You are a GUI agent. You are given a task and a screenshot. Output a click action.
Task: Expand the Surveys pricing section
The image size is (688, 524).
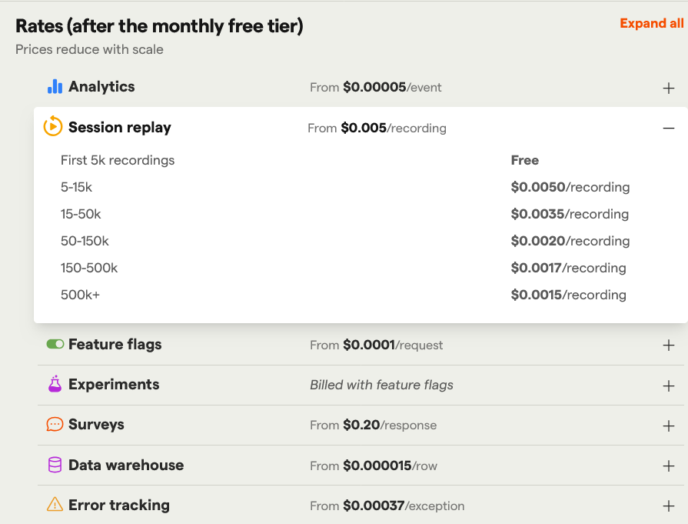click(x=668, y=425)
